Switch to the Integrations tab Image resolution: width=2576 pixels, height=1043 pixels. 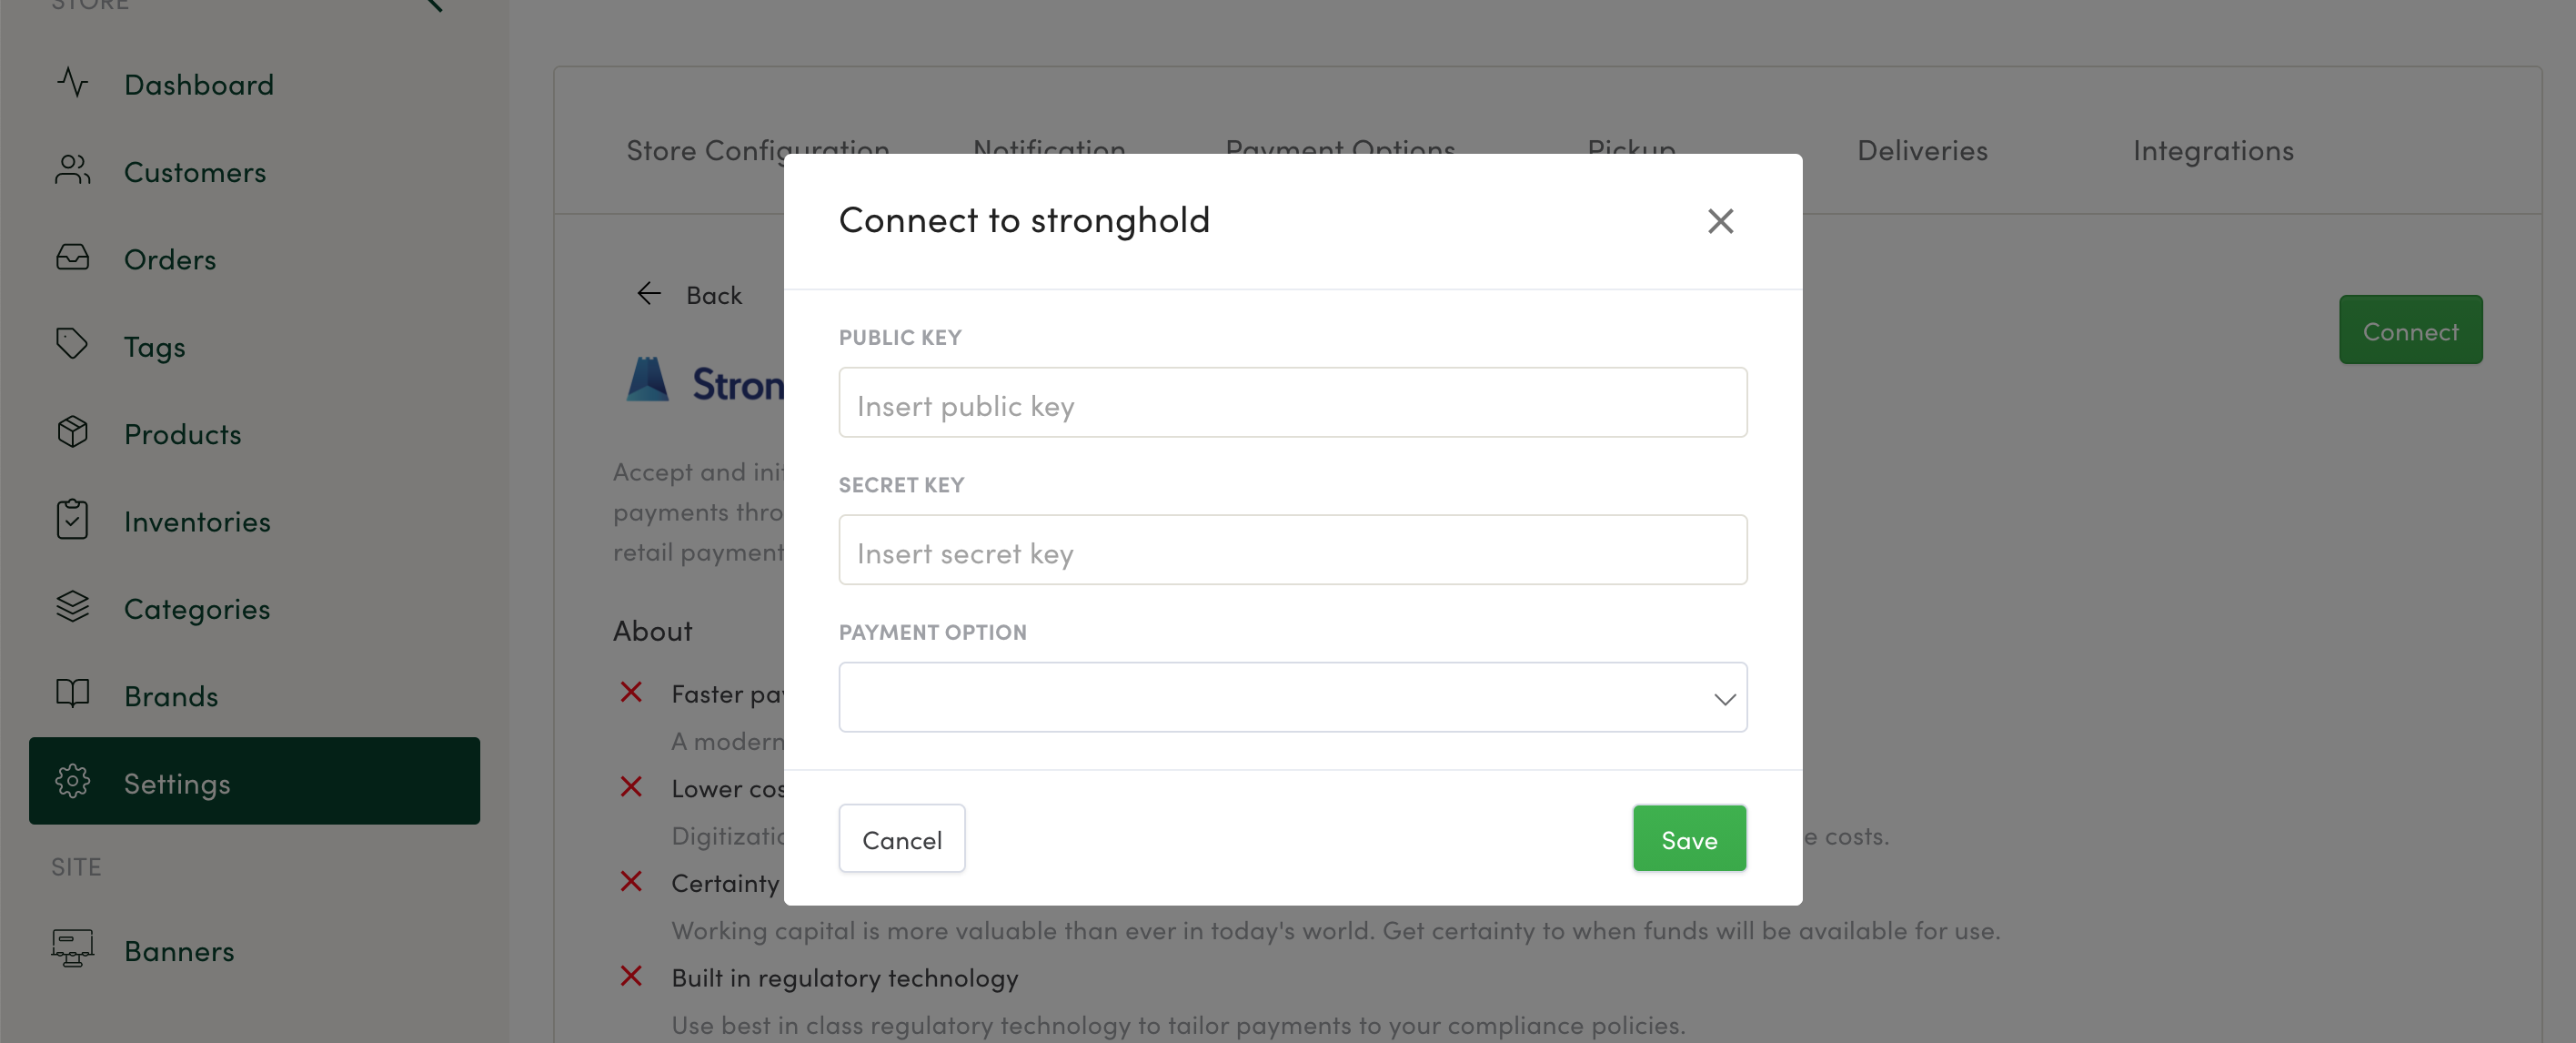[x=2213, y=151]
